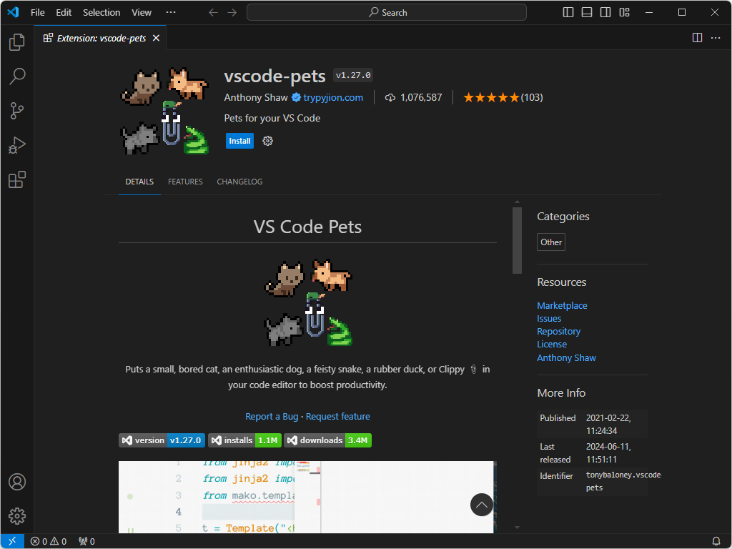732x549 pixels.
Task: Select the Search icon in activity bar
Action: pyautogui.click(x=16, y=76)
